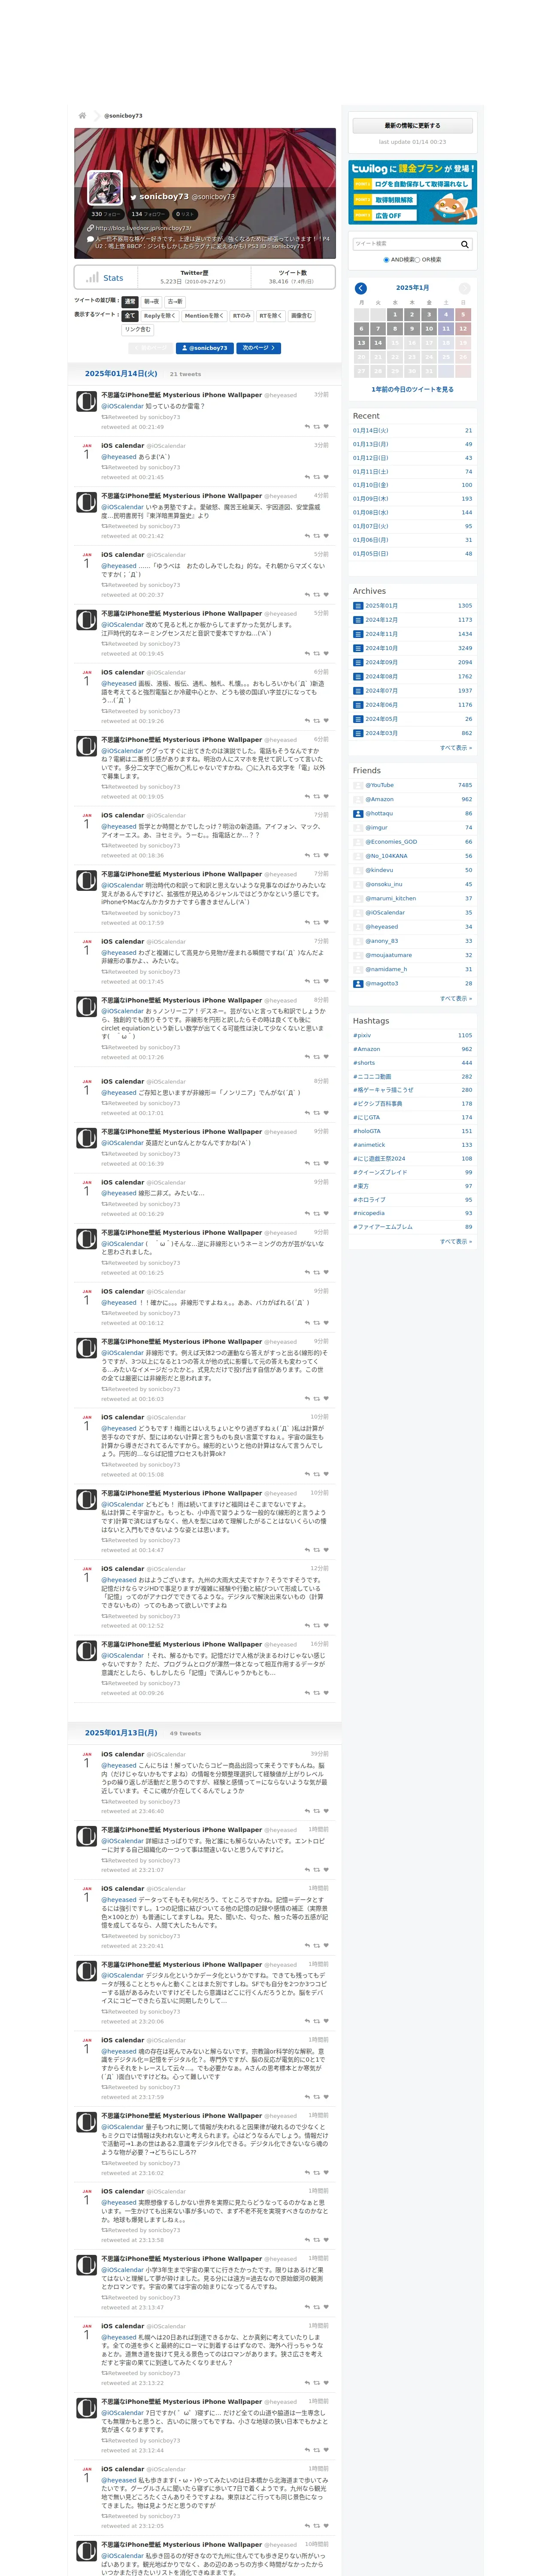Open the blog.livedoor.jp profile link
Image resolution: width=551 pixels, height=2576 pixels.
coord(143,228)
